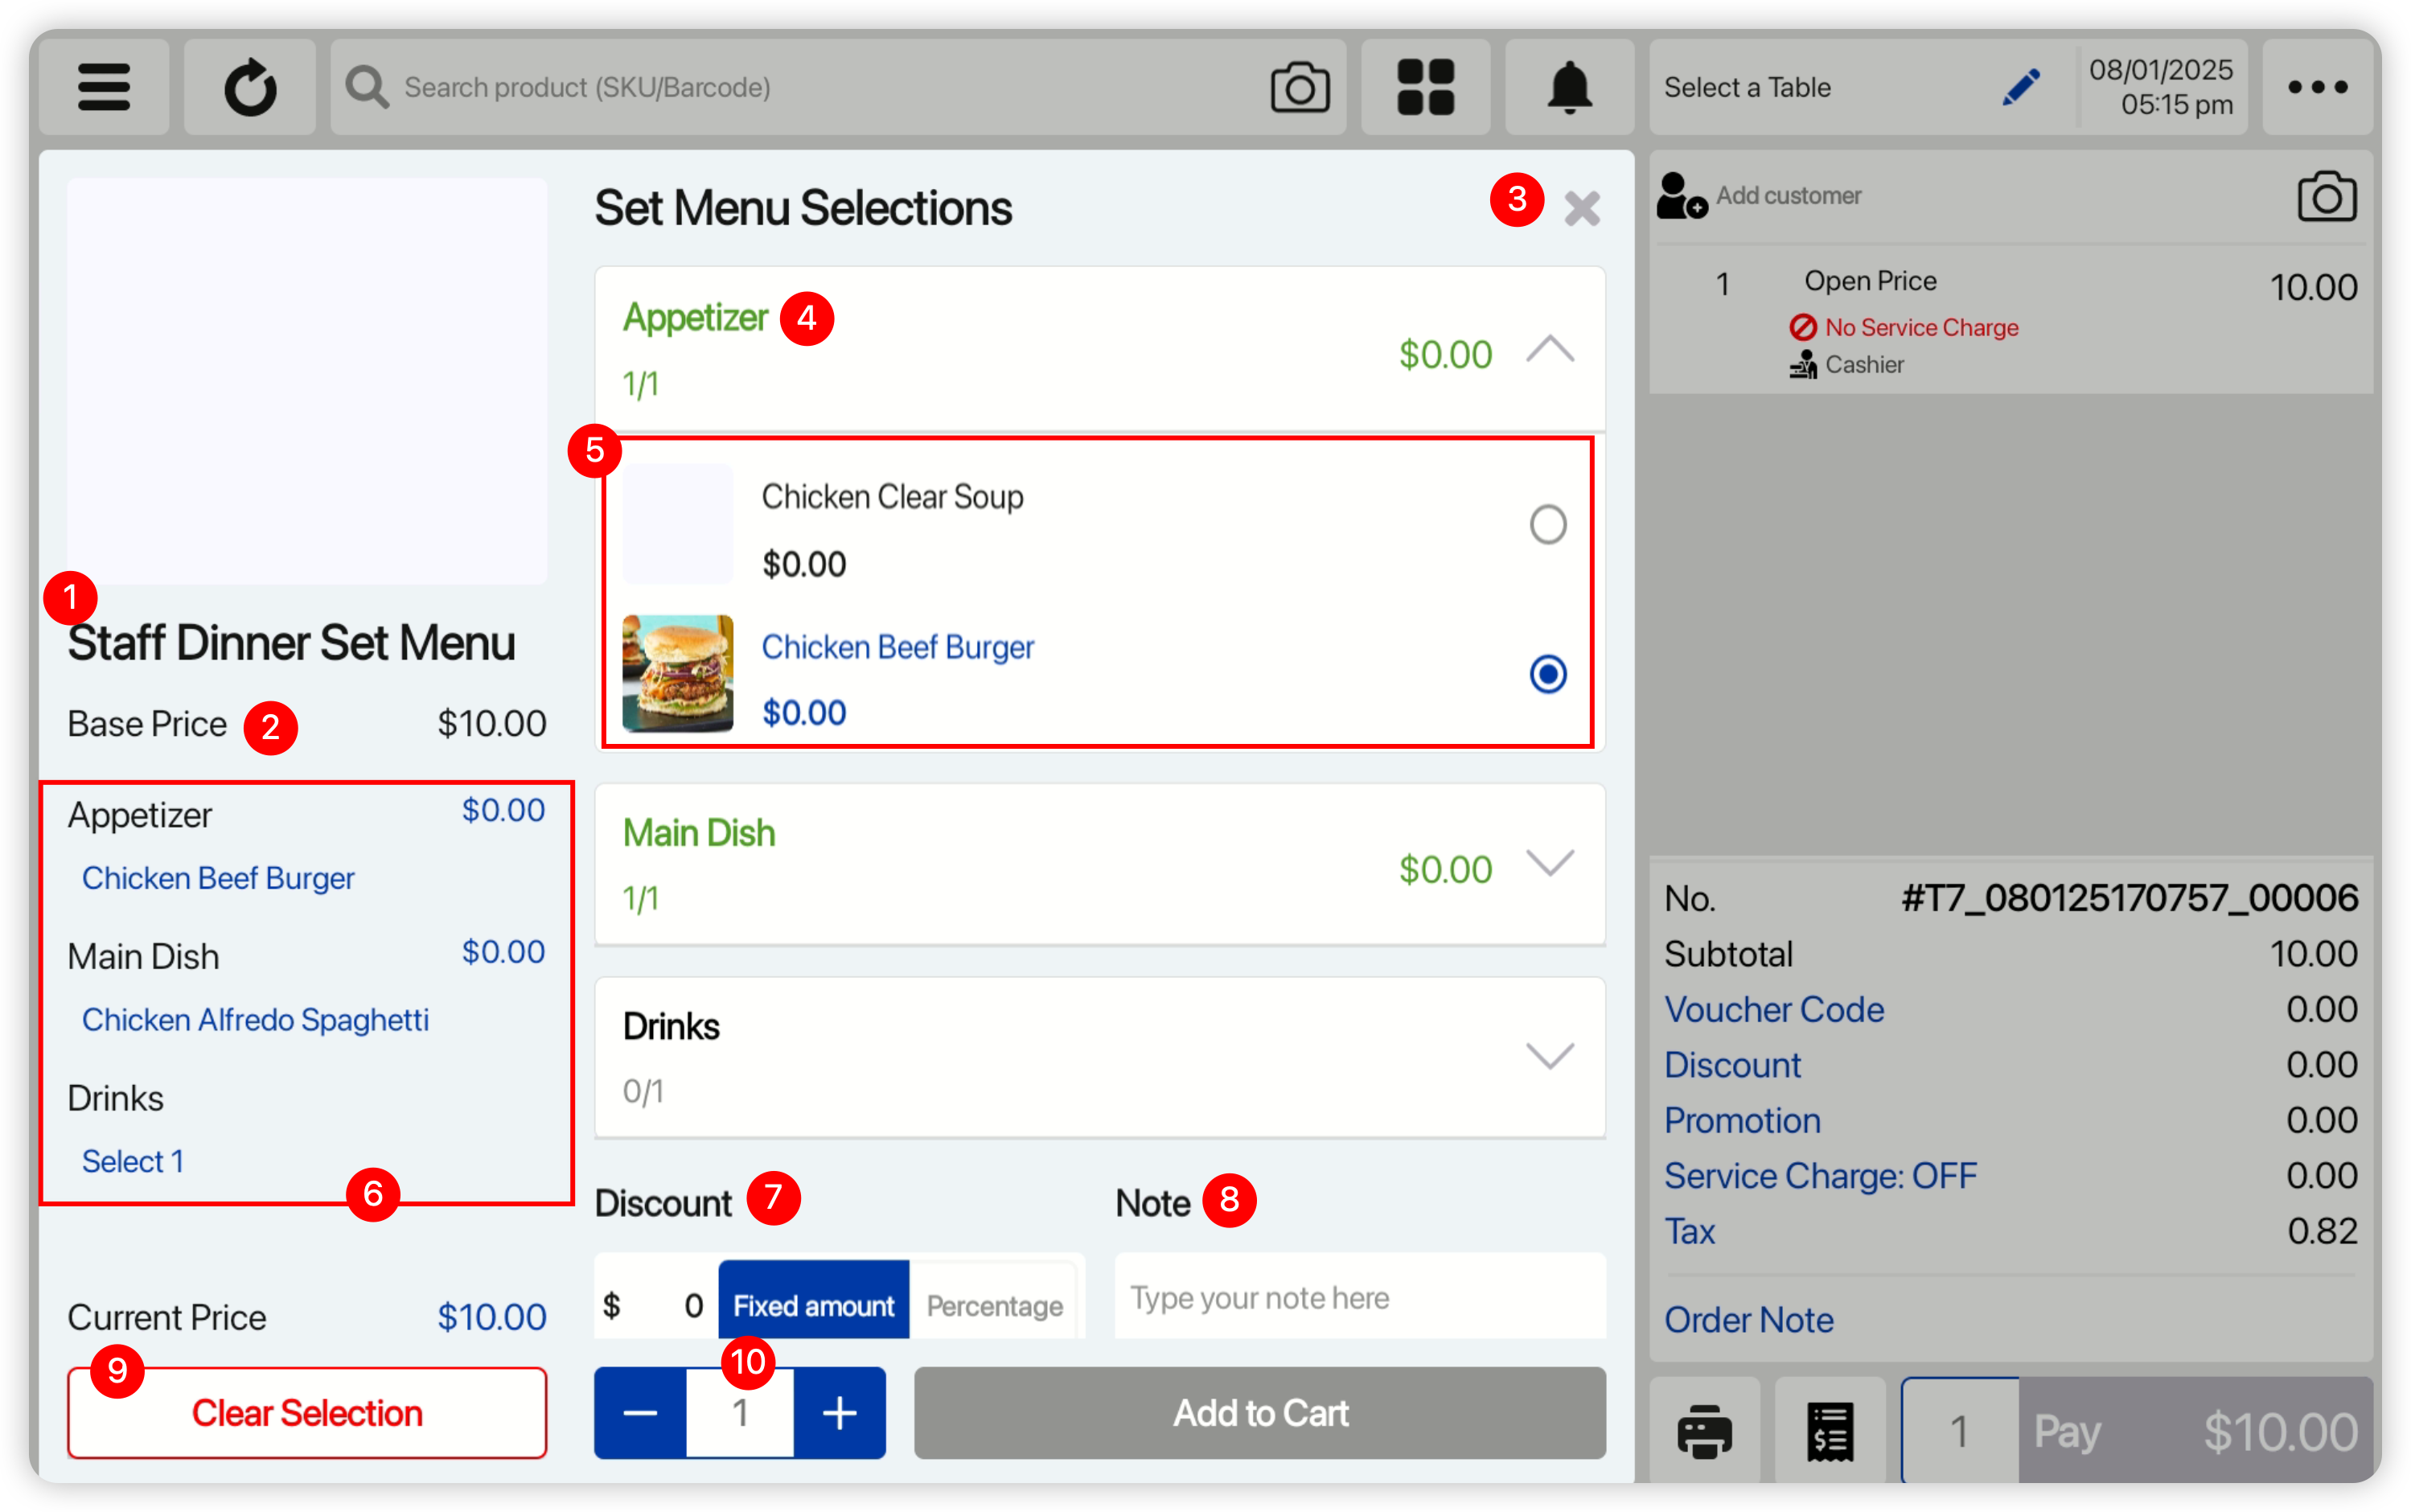Click the Cashier staff icon
2411x1512 pixels.
[1802, 365]
